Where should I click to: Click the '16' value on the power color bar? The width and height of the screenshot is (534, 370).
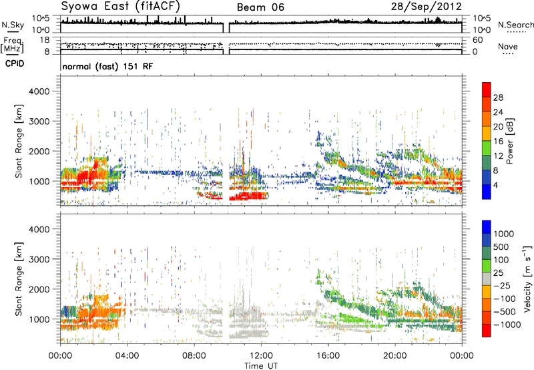click(x=498, y=142)
